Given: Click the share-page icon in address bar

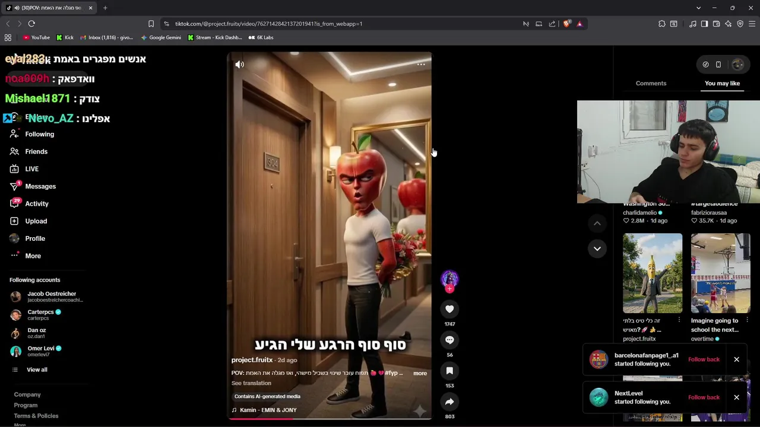Looking at the screenshot, I should (552, 24).
